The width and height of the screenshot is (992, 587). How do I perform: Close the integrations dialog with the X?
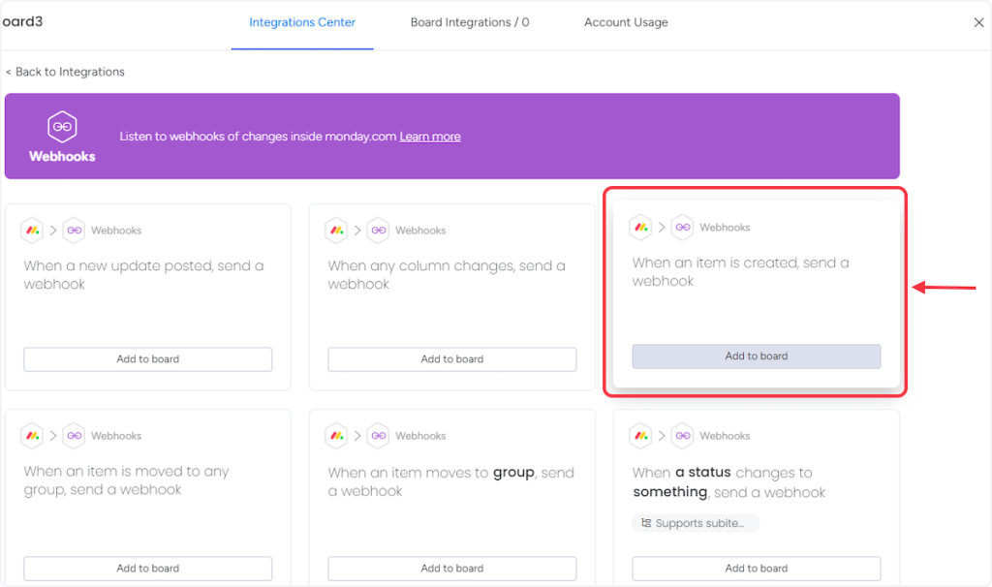click(978, 22)
